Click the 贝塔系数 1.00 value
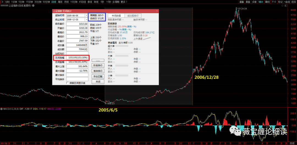The image size is (297, 145). [120, 35]
